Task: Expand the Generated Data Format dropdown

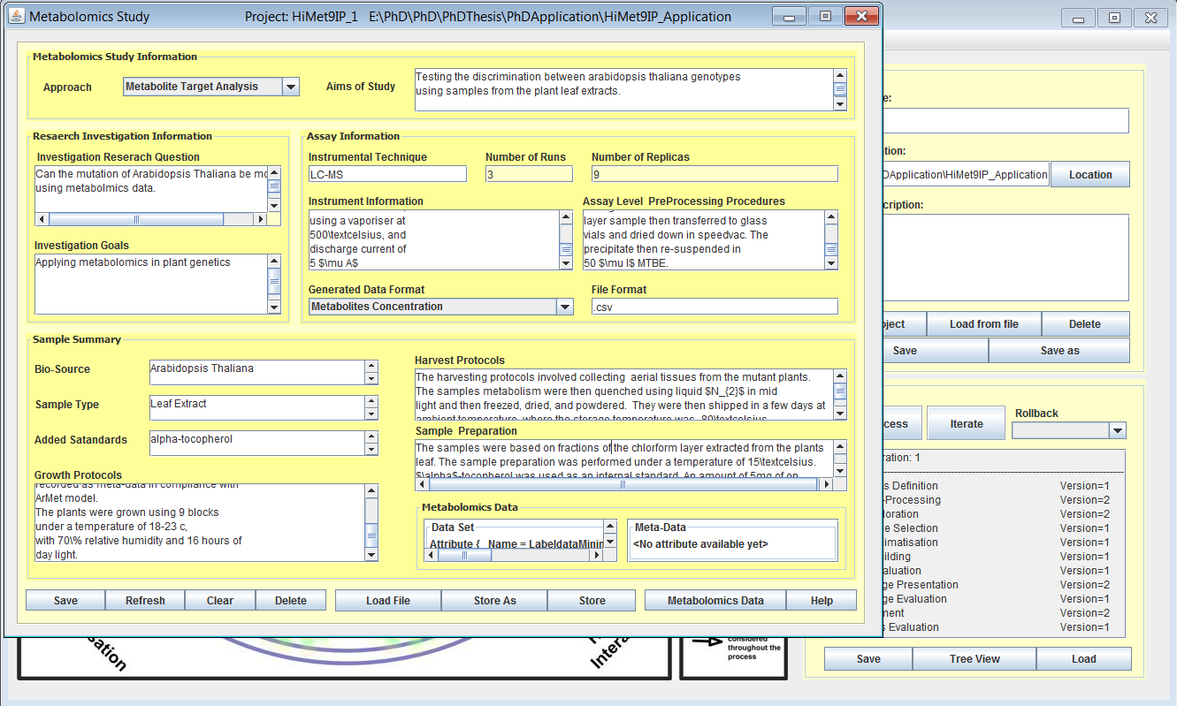Action: (x=564, y=307)
